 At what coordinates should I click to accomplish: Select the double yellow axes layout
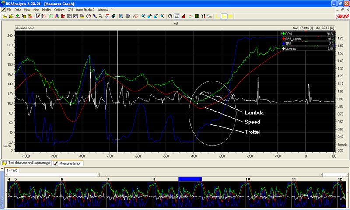coord(224,16)
